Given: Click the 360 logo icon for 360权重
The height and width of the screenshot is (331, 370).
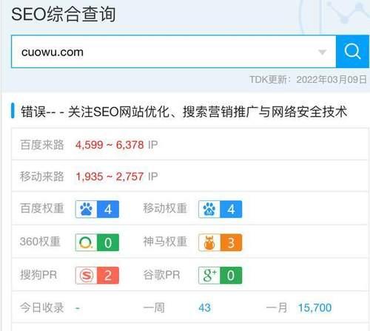Looking at the screenshot, I should pyautogui.click(x=87, y=242).
